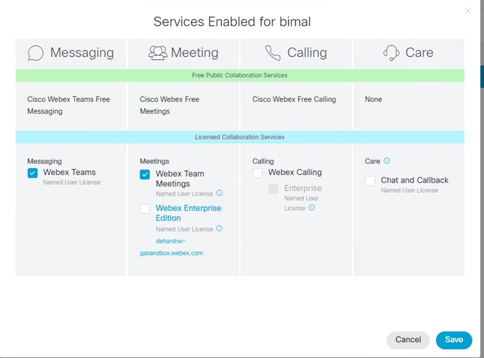Enable Webex Enterprise Edition
This screenshot has height=358, width=484.
pyautogui.click(x=144, y=209)
